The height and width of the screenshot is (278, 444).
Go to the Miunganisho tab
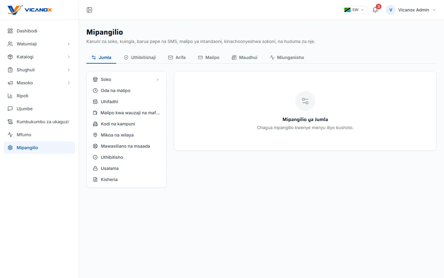pos(287,57)
